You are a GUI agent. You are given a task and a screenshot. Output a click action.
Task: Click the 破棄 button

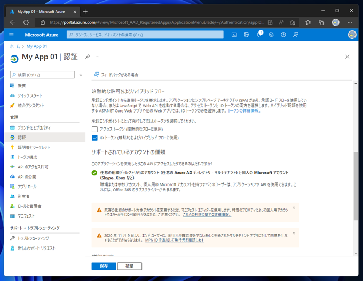click(x=130, y=266)
